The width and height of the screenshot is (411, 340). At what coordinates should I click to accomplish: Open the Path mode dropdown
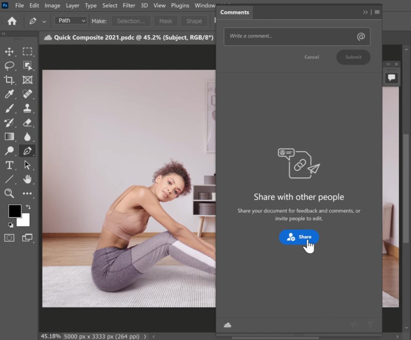[71, 21]
